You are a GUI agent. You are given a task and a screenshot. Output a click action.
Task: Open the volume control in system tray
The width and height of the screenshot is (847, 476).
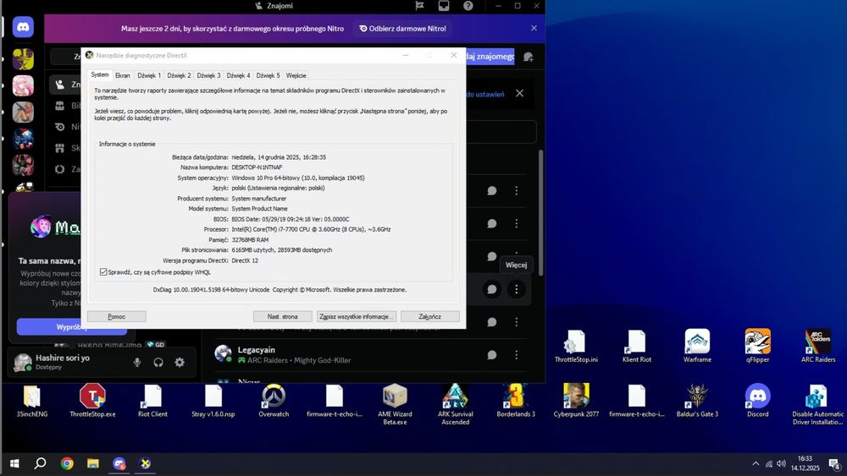[x=781, y=463]
